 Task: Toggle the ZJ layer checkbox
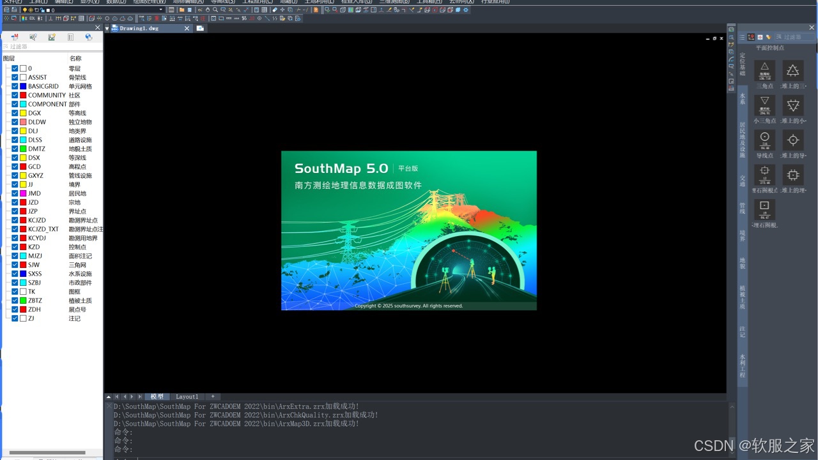(x=15, y=318)
